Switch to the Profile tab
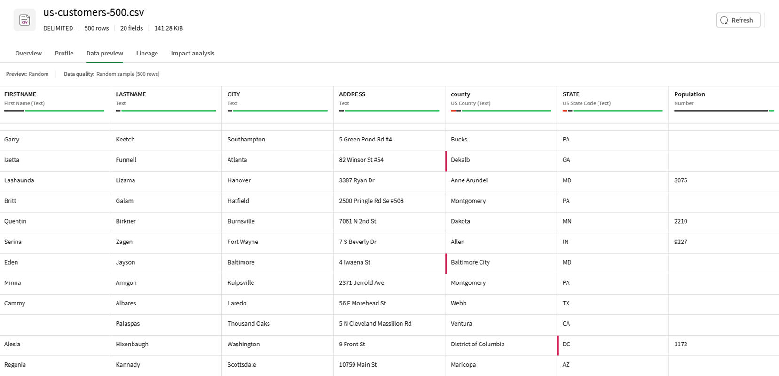This screenshot has width=779, height=376. [x=64, y=53]
